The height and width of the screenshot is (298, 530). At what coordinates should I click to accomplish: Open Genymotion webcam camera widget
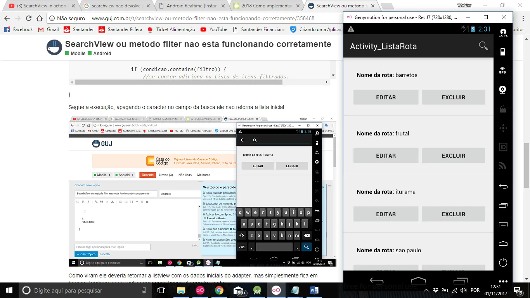503,90
